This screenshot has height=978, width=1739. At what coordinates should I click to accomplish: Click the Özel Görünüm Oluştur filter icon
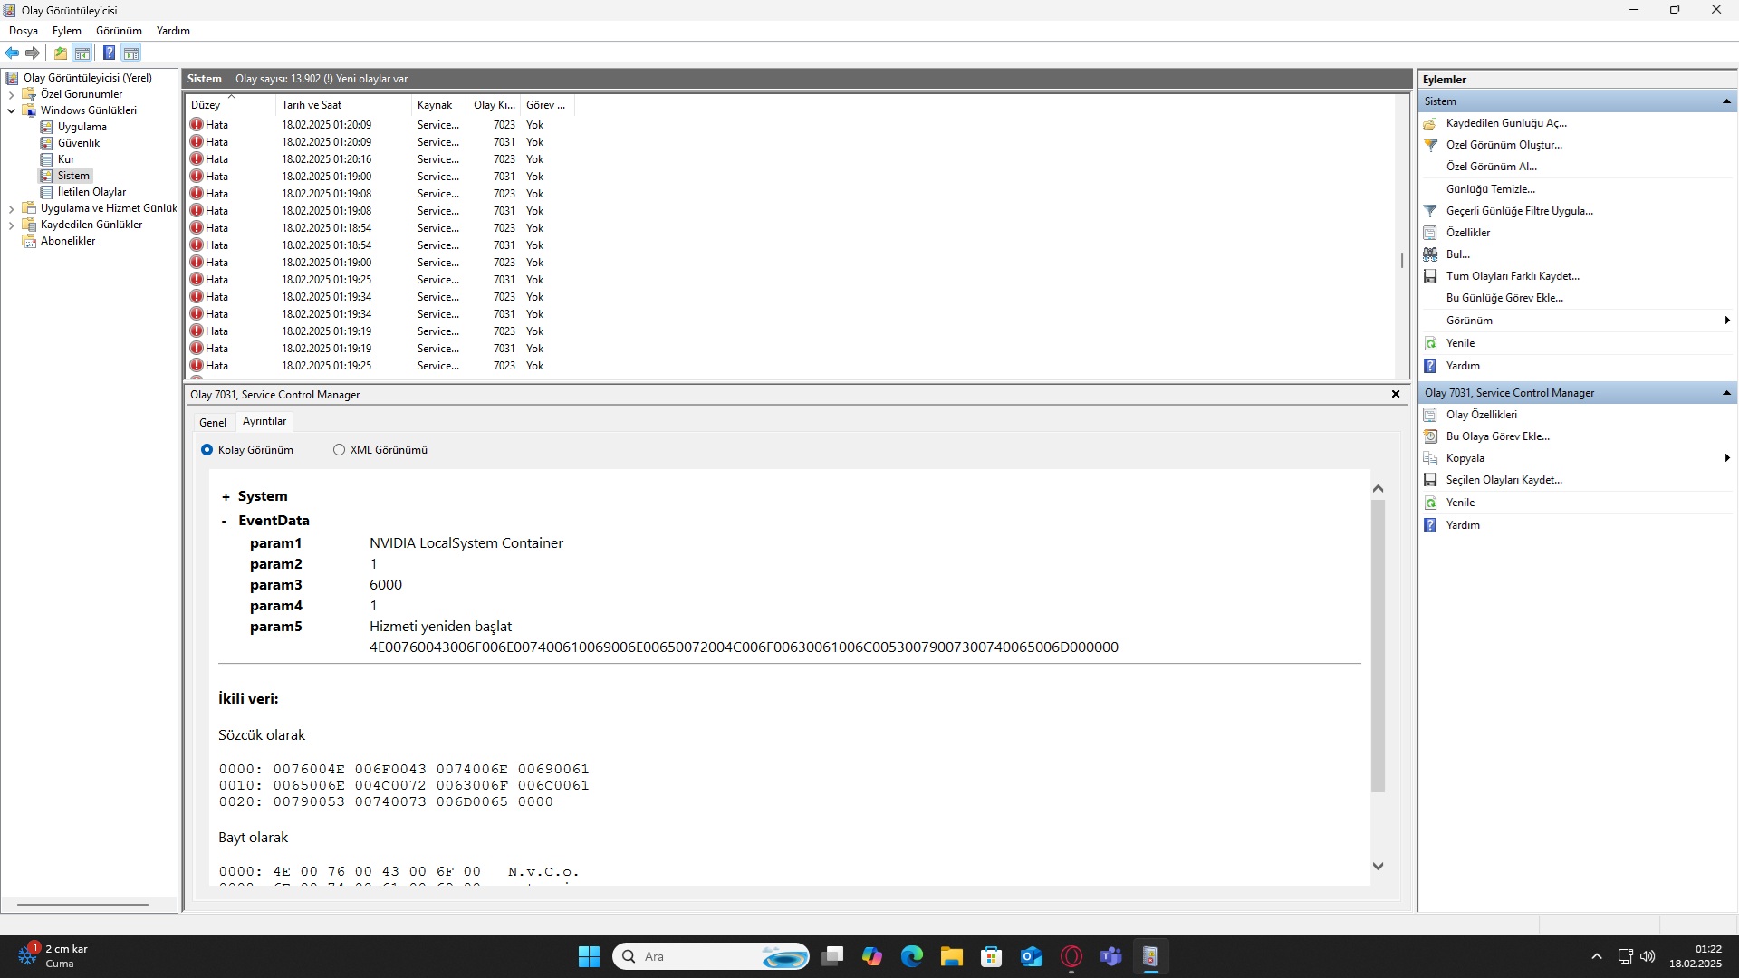(x=1430, y=145)
